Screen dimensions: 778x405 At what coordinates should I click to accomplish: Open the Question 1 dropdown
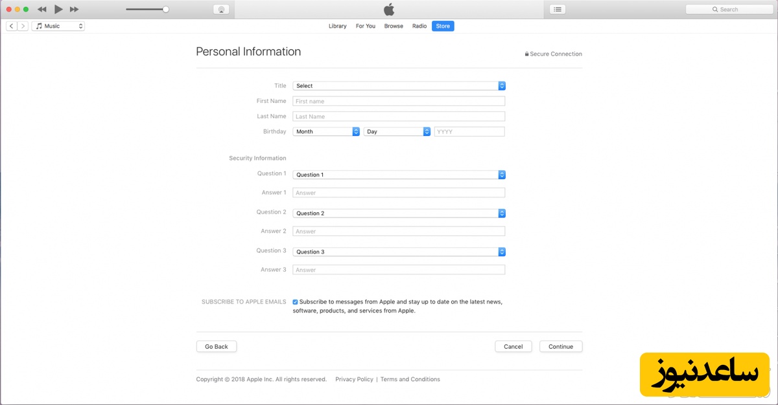pos(399,175)
